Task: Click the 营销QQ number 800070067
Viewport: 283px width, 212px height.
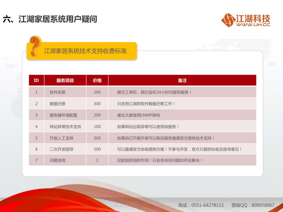Action: click(x=263, y=205)
